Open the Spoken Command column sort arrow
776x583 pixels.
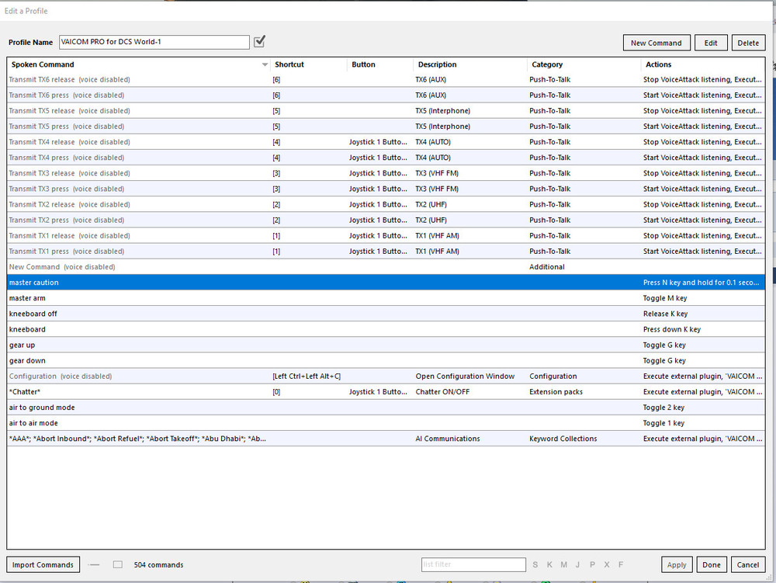click(265, 64)
